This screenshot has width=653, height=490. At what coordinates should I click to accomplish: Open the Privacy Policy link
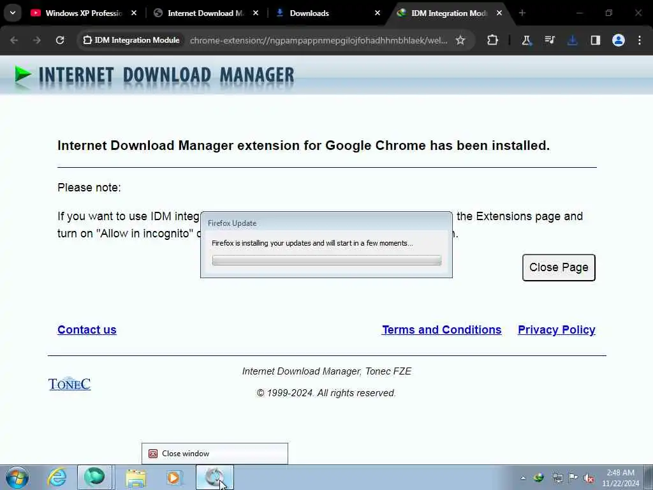point(557,330)
